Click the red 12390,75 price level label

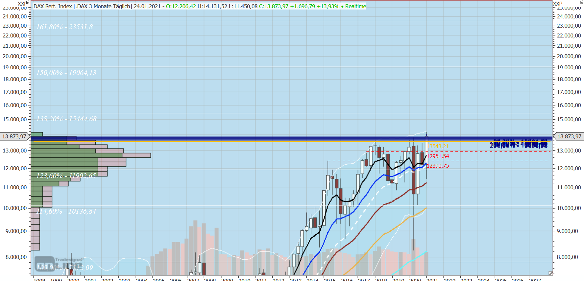[438, 166]
